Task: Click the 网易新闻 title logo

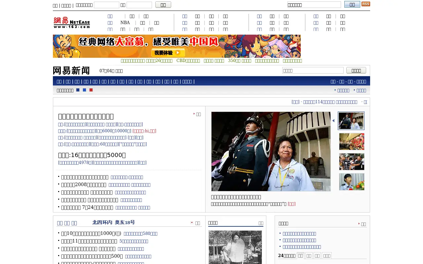Action: 71,71
